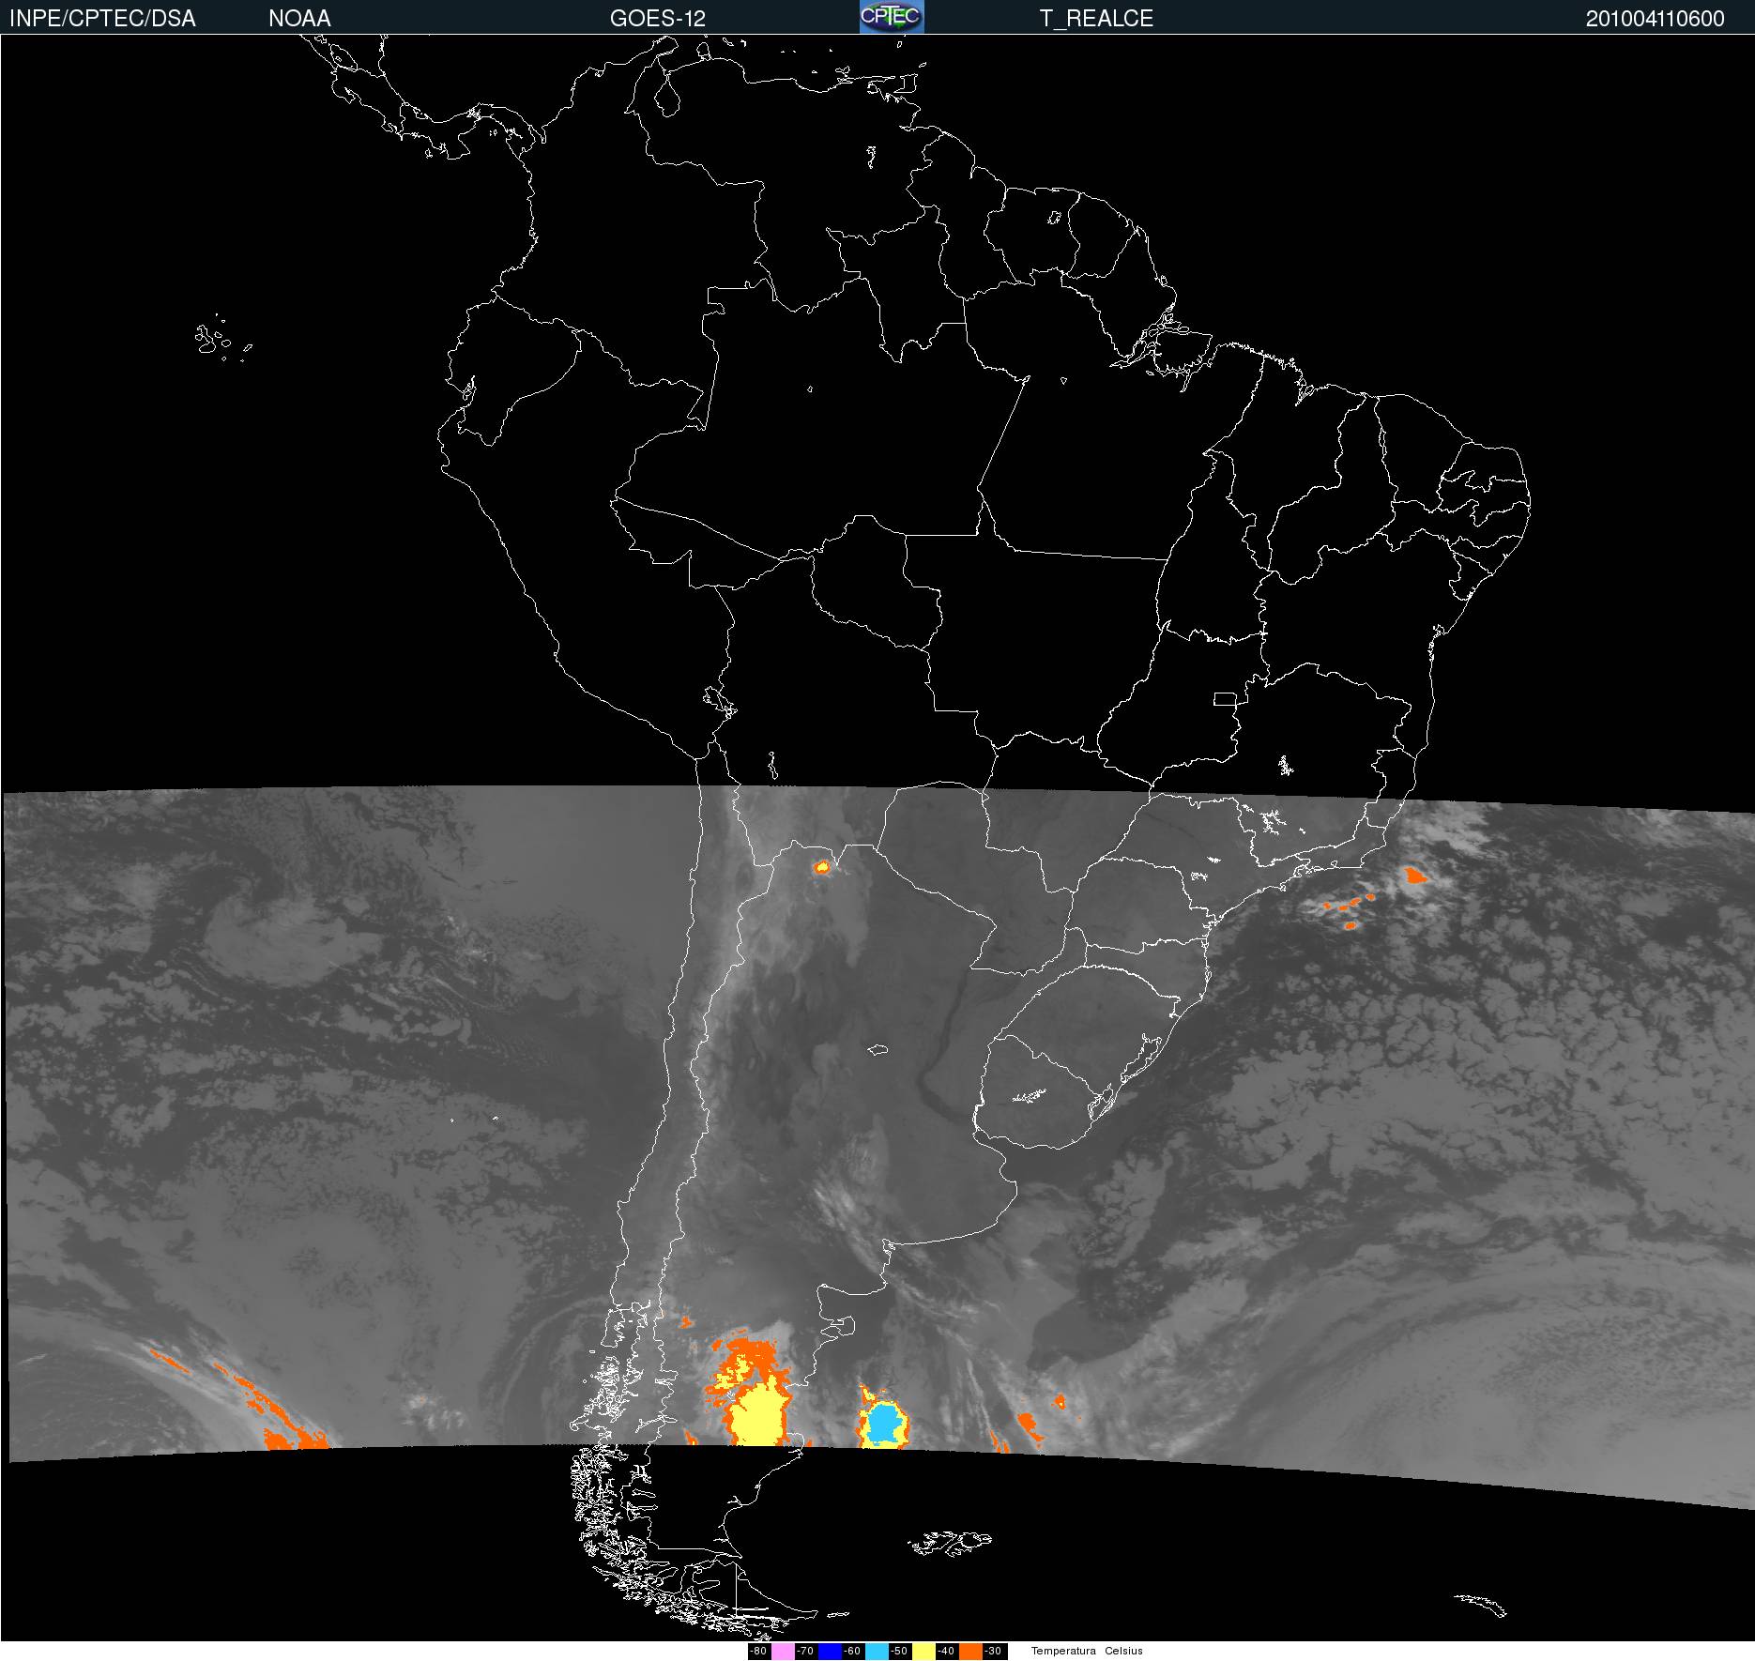Click the -60 legend value
The image size is (1755, 1661).
[852, 1652]
